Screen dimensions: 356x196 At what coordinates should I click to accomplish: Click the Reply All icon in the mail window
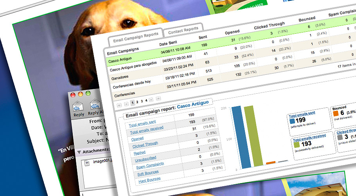pyautogui.click(x=95, y=105)
